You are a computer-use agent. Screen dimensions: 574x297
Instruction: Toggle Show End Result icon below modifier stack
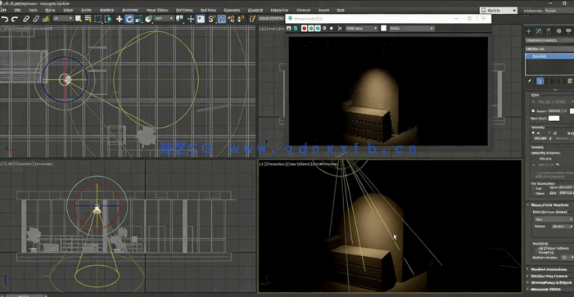pyautogui.click(x=540, y=81)
